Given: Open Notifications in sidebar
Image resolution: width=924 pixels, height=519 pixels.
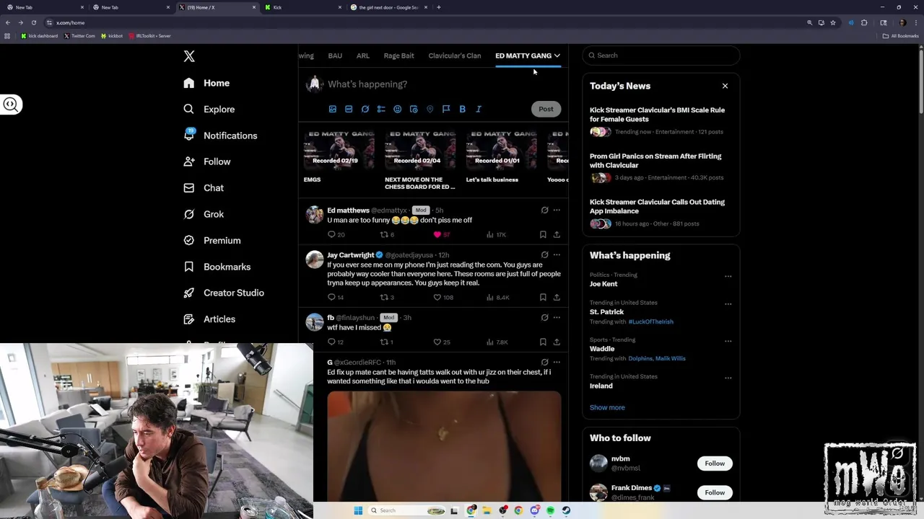Looking at the screenshot, I should point(220,136).
